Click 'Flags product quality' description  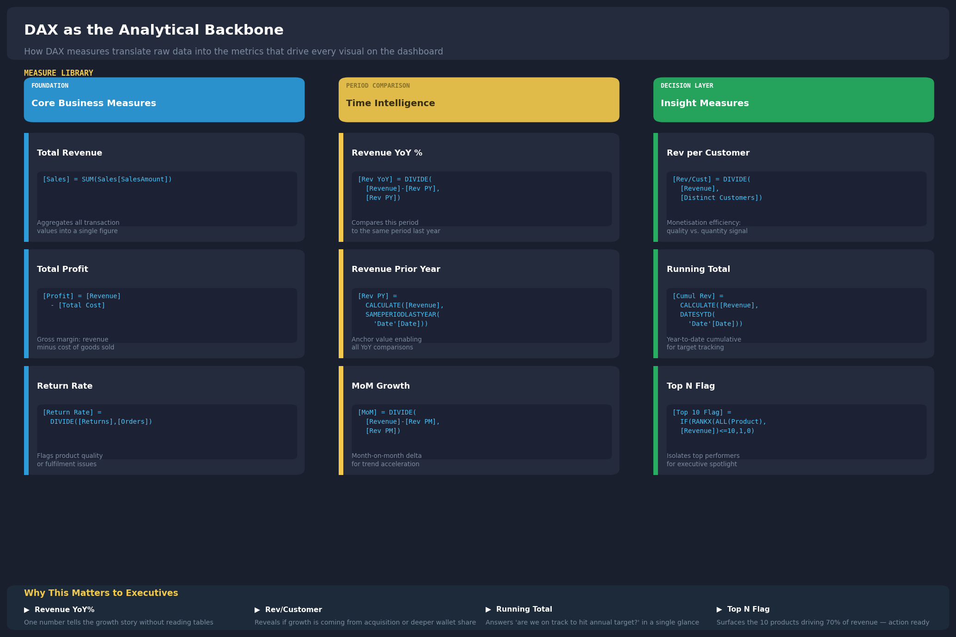pos(70,456)
